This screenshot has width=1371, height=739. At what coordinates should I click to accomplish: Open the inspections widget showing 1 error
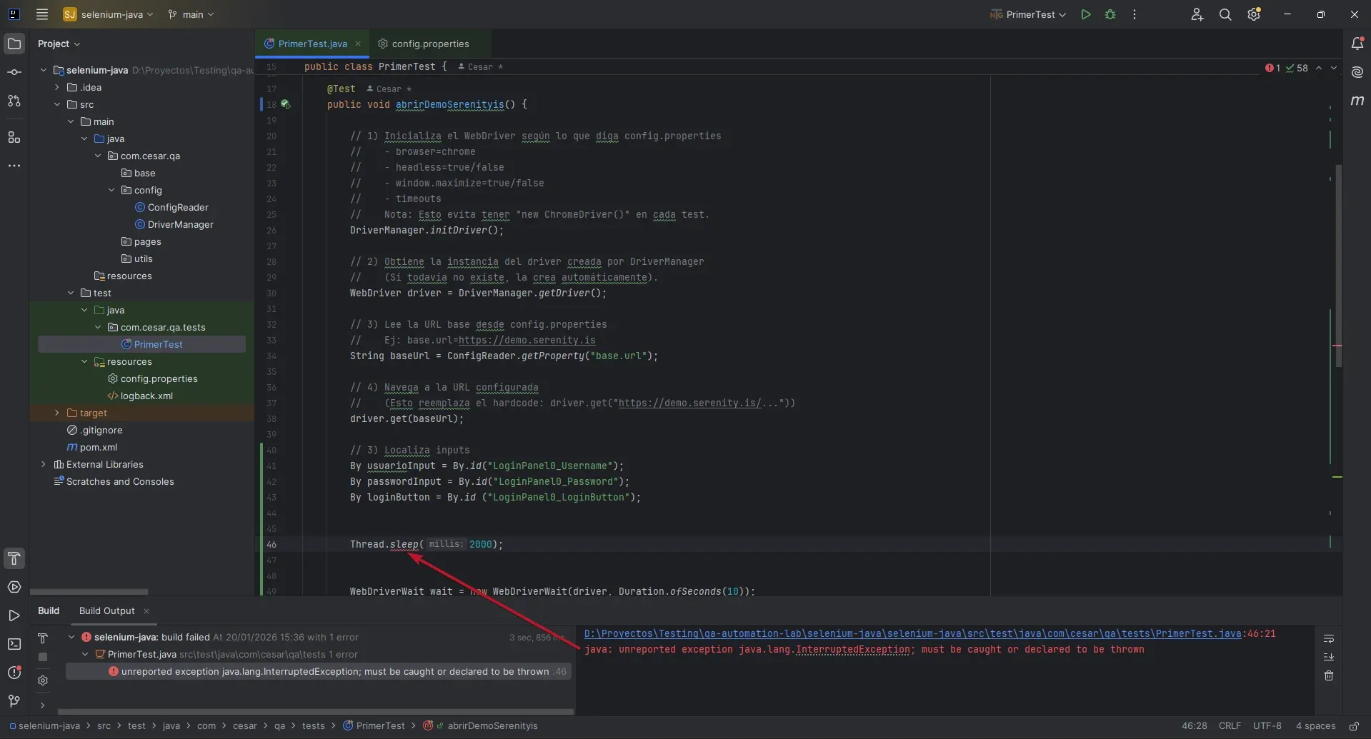click(x=1271, y=68)
